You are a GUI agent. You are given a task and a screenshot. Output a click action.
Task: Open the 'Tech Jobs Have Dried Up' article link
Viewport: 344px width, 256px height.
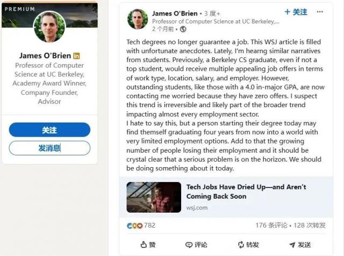(x=246, y=192)
